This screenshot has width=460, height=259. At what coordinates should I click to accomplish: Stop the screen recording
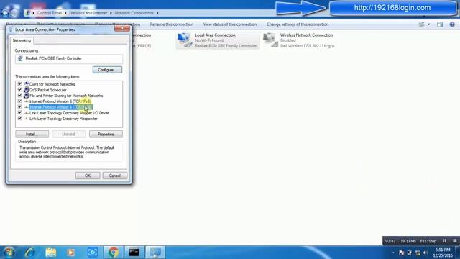pos(454,241)
